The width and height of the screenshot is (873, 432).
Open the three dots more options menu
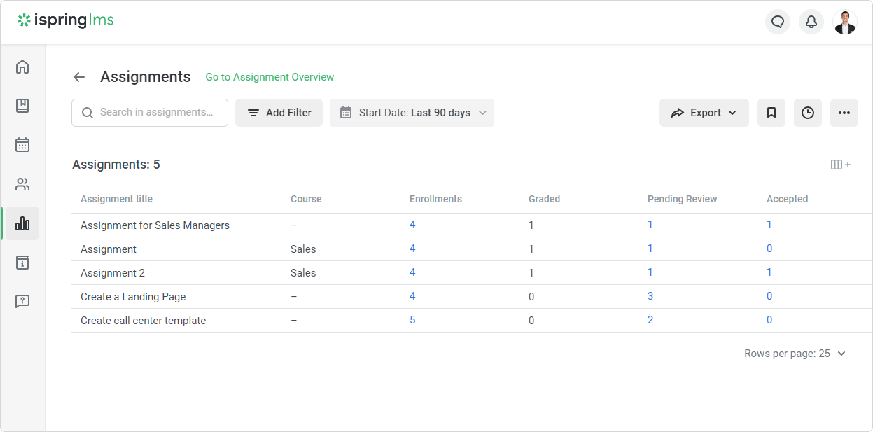tap(844, 113)
